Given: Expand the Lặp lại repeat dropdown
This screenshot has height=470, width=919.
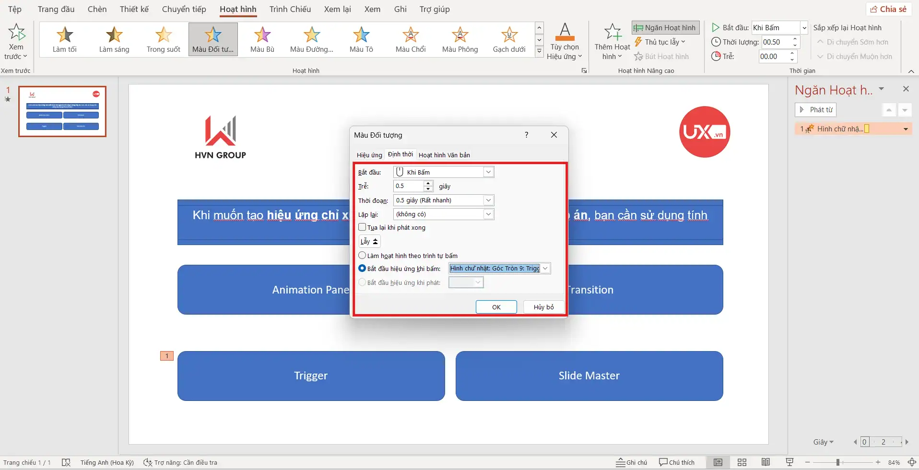Looking at the screenshot, I should coord(488,214).
